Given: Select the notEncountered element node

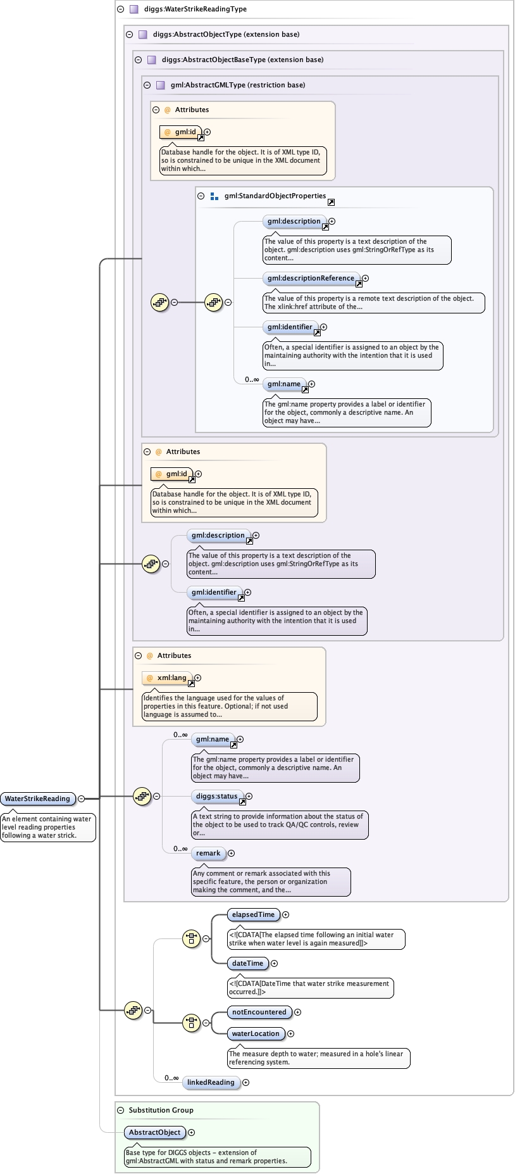Looking at the screenshot, I should (x=259, y=1012).
